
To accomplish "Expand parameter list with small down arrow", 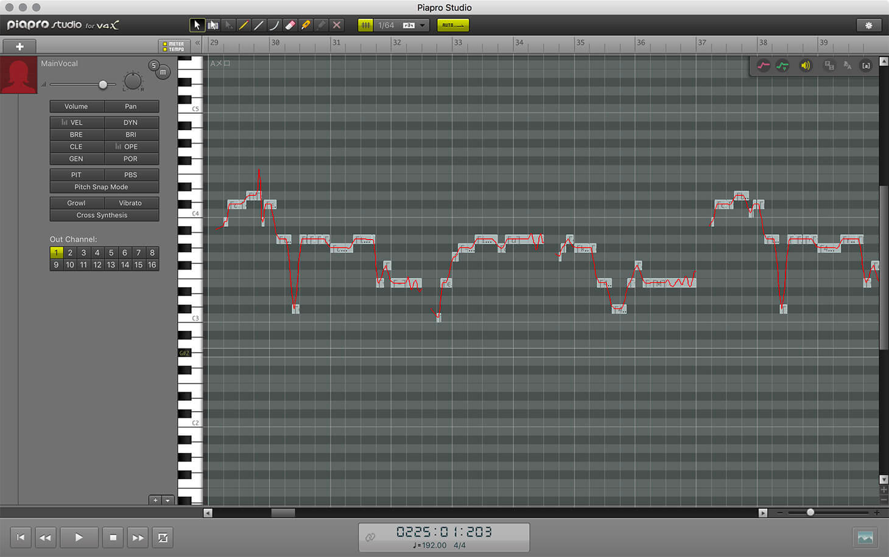I will coord(167,500).
